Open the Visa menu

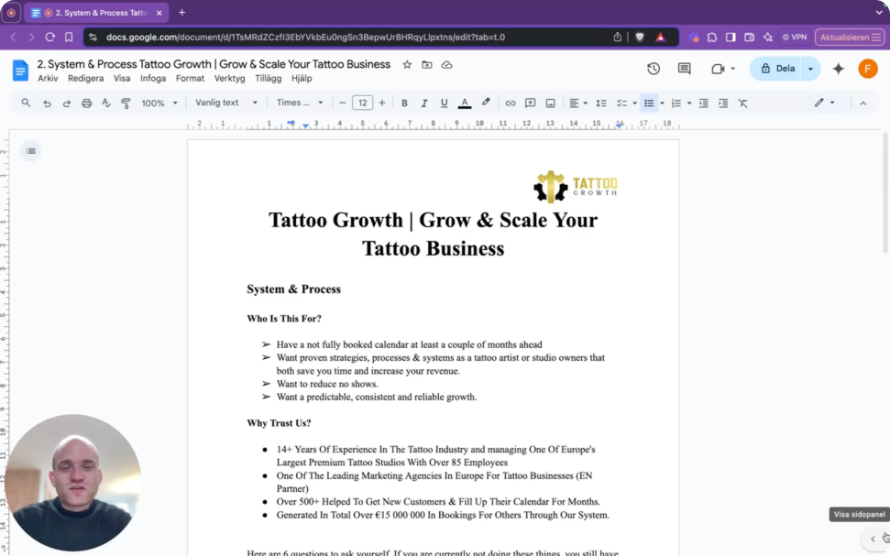[x=122, y=78]
